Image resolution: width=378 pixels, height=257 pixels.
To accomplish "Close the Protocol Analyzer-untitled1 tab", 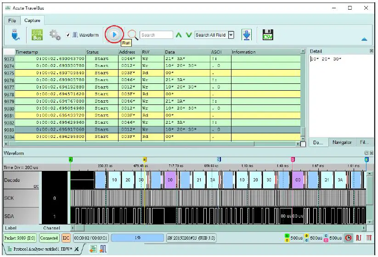I will [77, 249].
